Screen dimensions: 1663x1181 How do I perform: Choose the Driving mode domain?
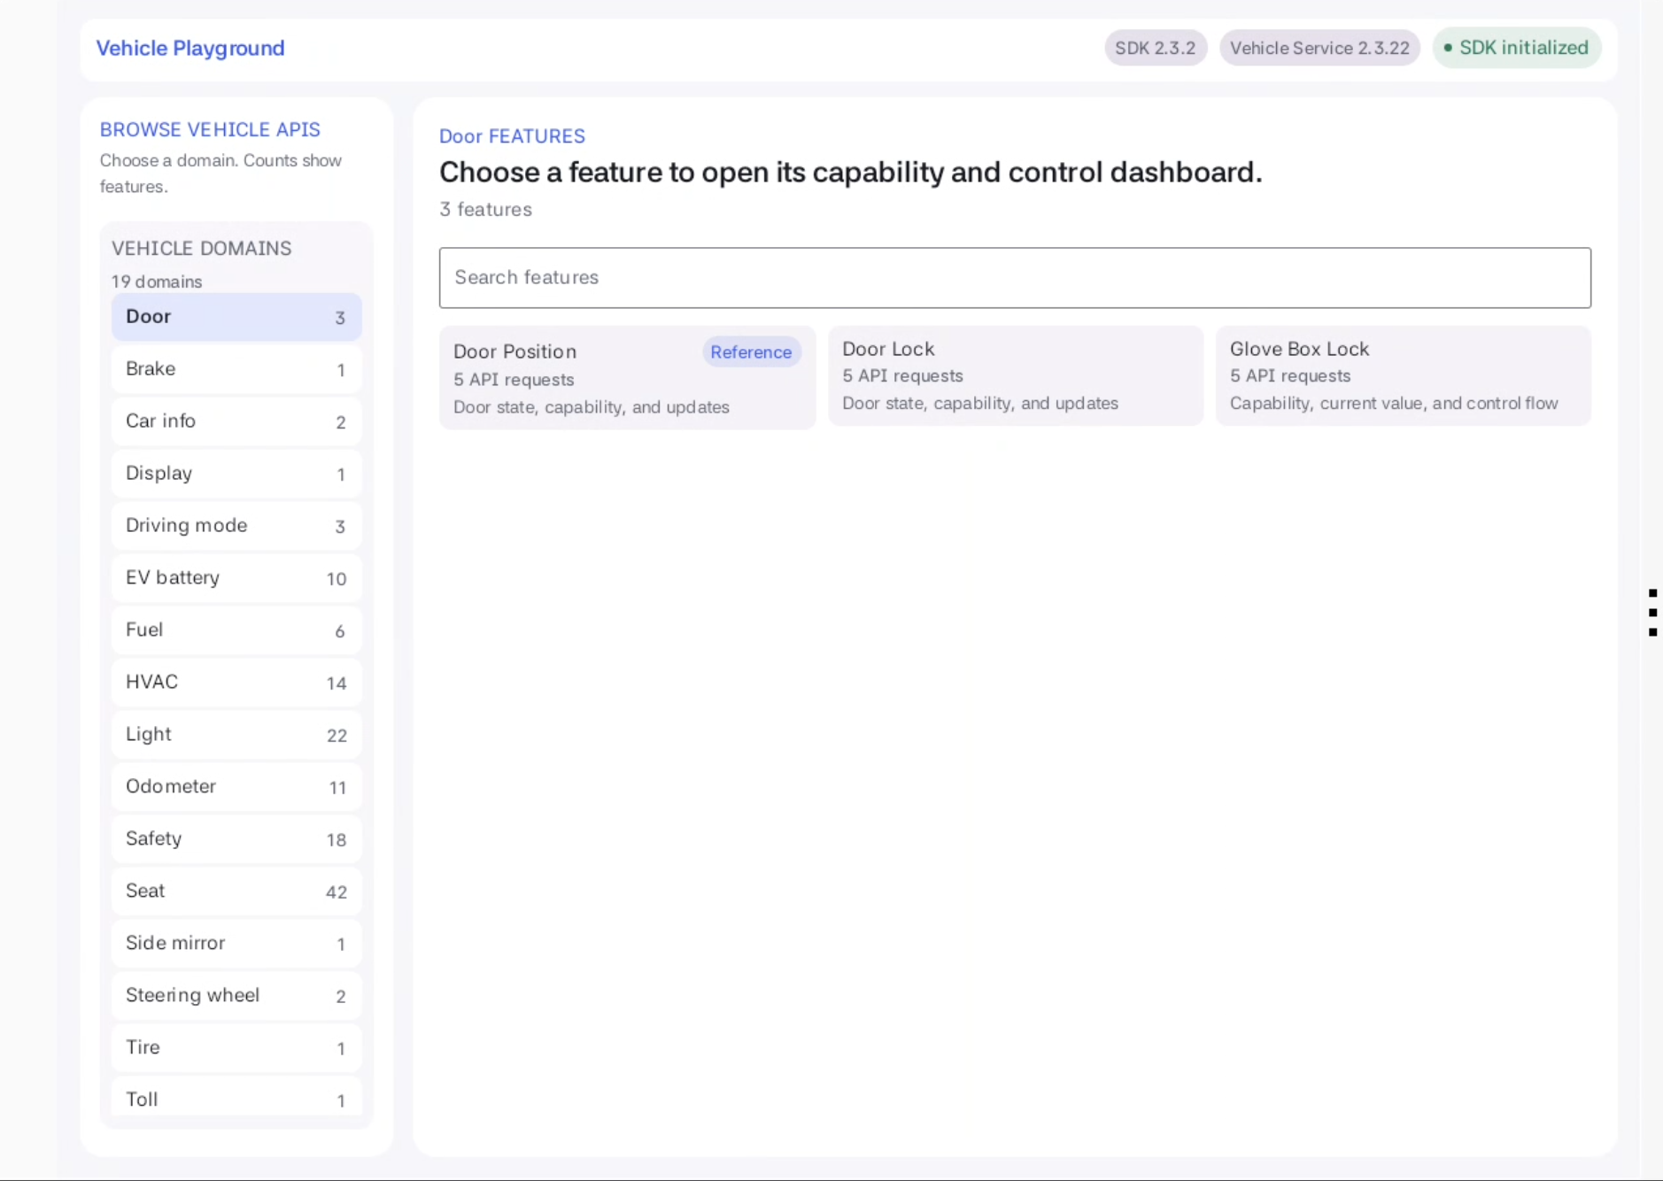[x=236, y=526]
